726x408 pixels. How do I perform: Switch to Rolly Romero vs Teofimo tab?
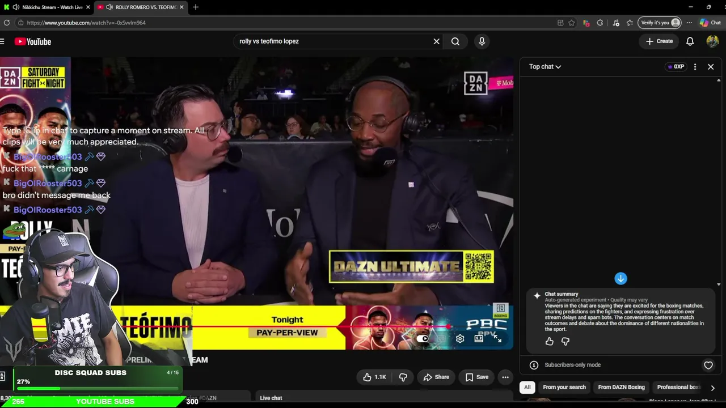pyautogui.click(x=142, y=7)
